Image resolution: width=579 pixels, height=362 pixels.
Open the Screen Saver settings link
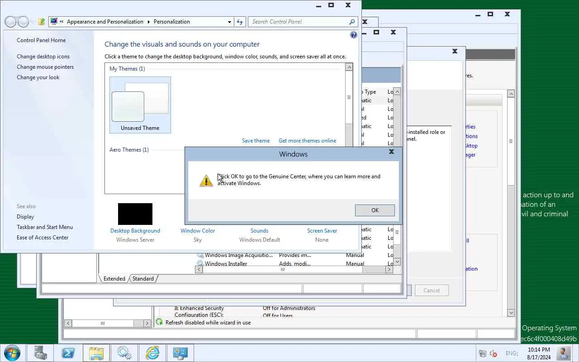point(322,231)
